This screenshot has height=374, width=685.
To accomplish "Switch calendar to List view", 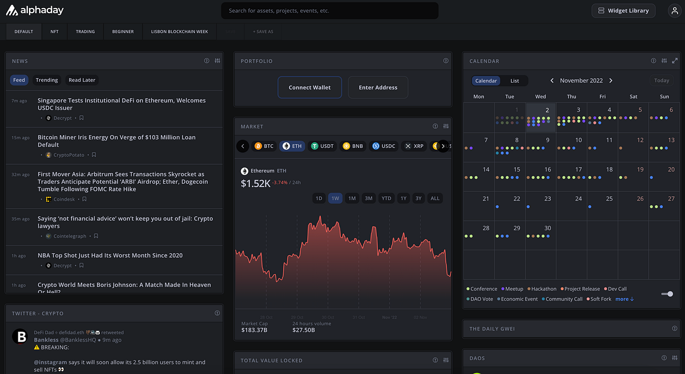I will coord(515,81).
